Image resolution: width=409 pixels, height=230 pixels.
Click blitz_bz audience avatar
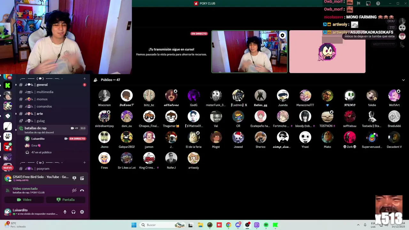(149, 96)
